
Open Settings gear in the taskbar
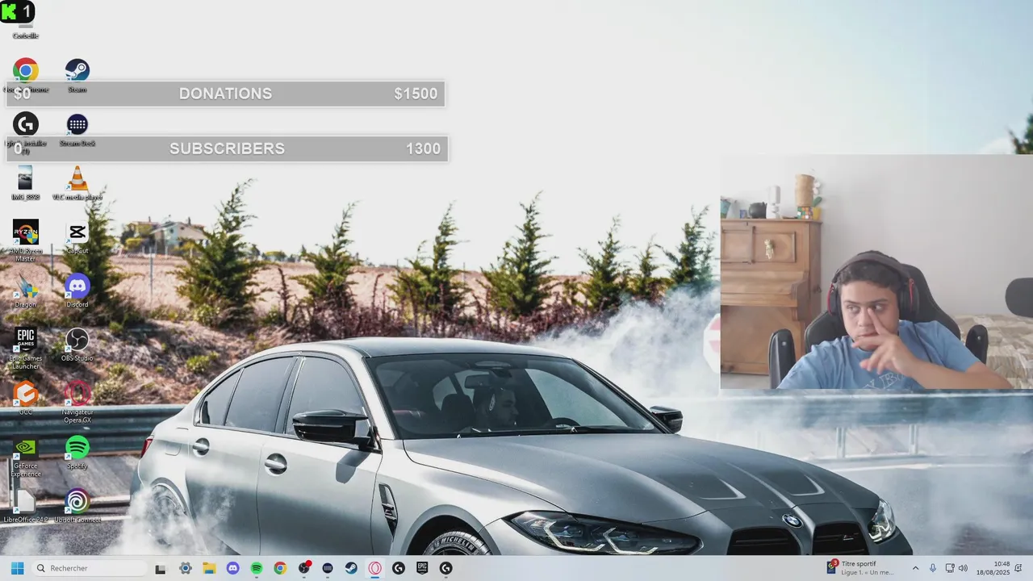click(185, 568)
